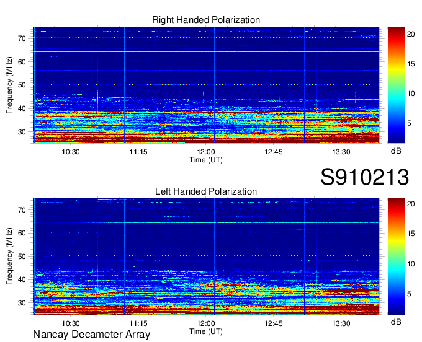Click the 50 MHz tick on top plot
Screen dimensions: 422x342
[22, 85]
